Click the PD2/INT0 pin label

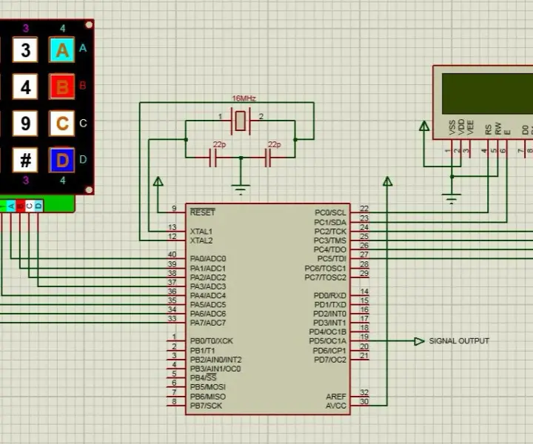point(329,314)
